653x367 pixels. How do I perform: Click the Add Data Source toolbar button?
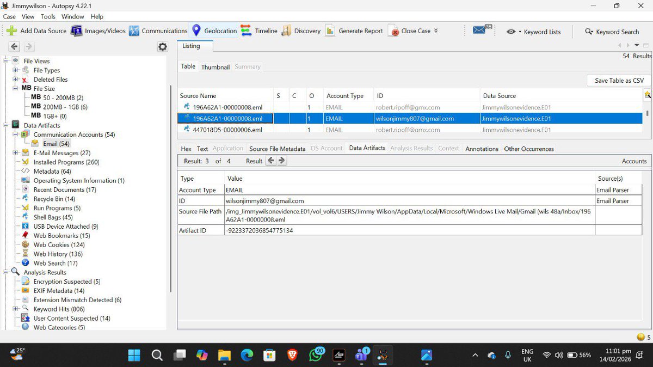[36, 31]
